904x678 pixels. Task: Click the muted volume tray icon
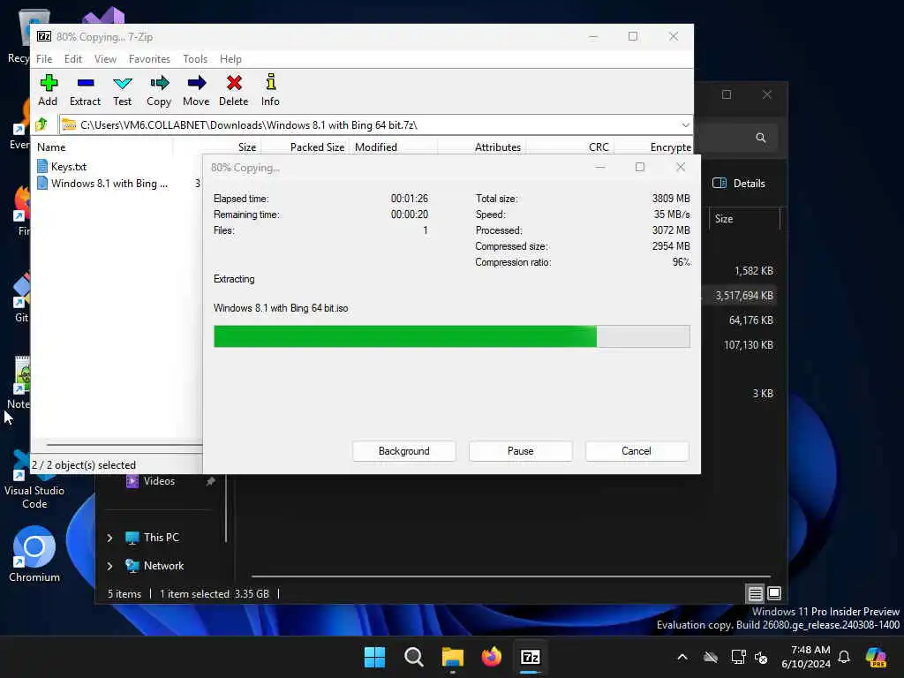click(762, 657)
